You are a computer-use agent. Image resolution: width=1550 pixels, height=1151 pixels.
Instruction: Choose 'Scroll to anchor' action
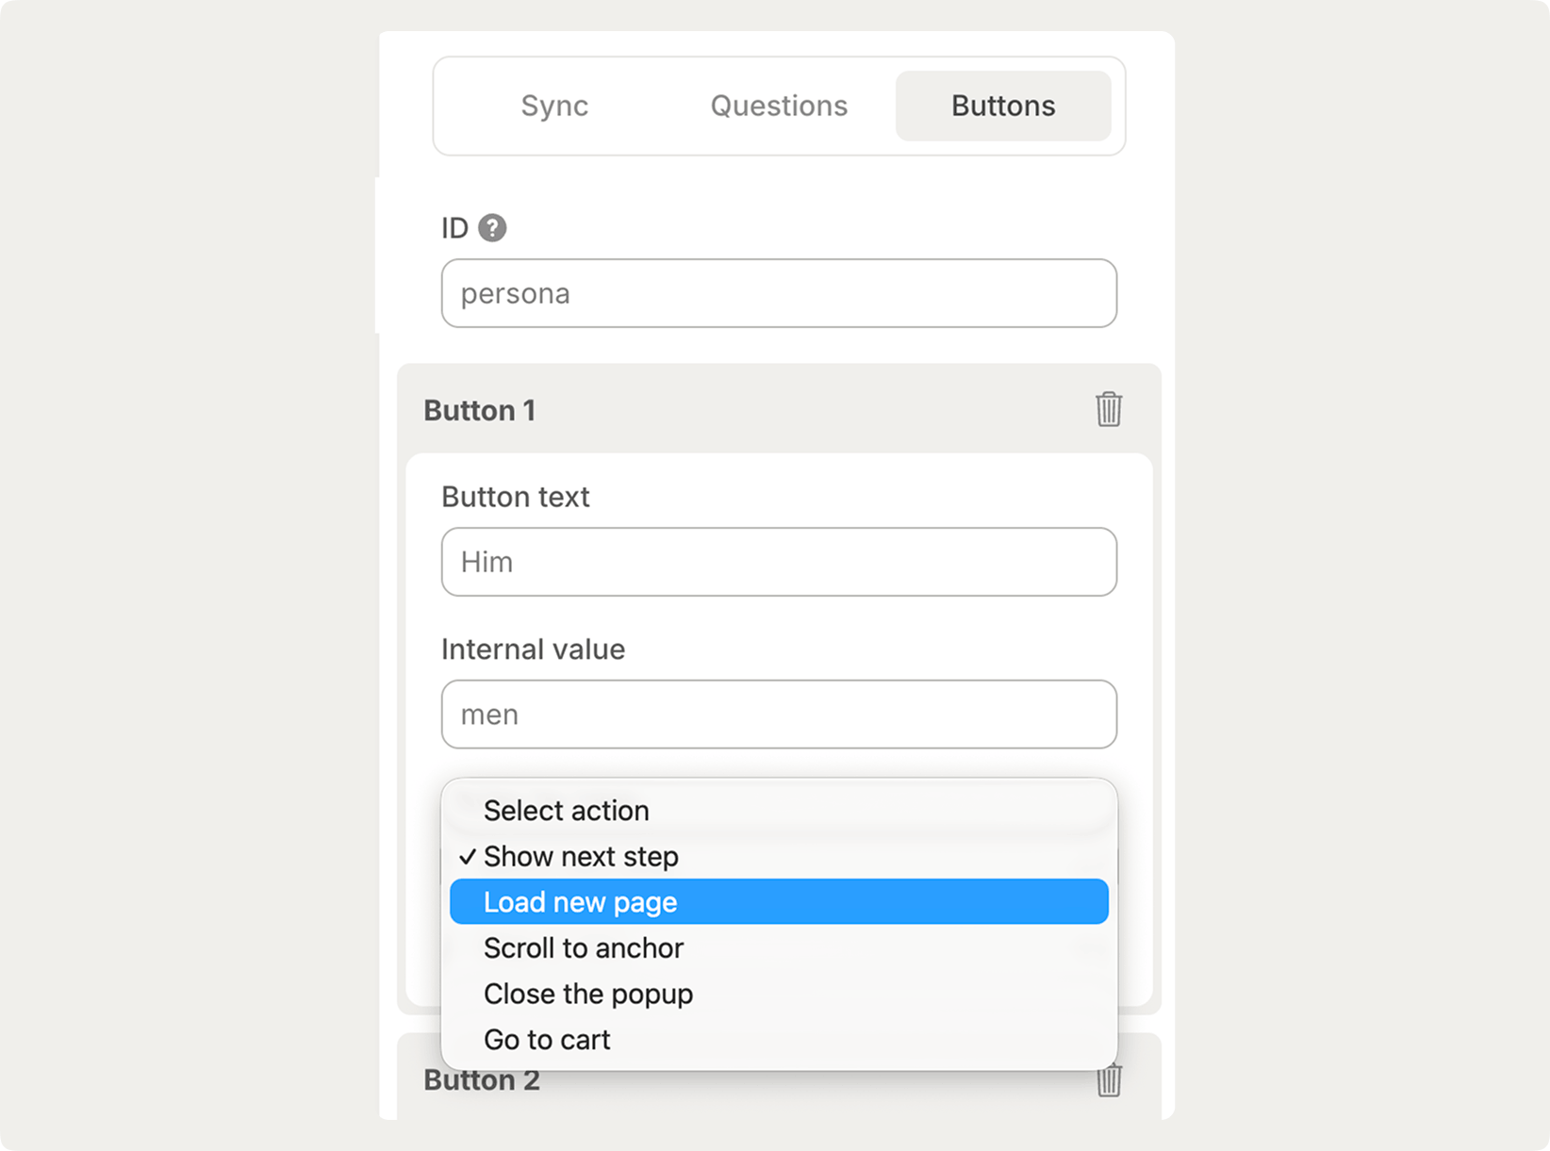click(x=584, y=948)
